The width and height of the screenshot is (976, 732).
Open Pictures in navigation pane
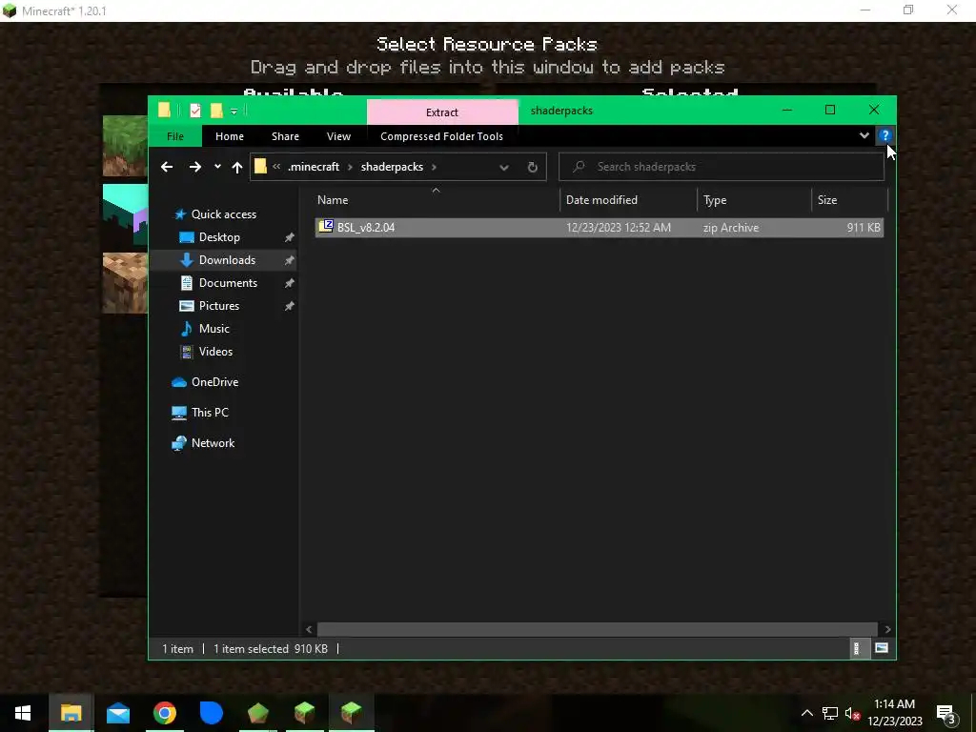(x=218, y=306)
